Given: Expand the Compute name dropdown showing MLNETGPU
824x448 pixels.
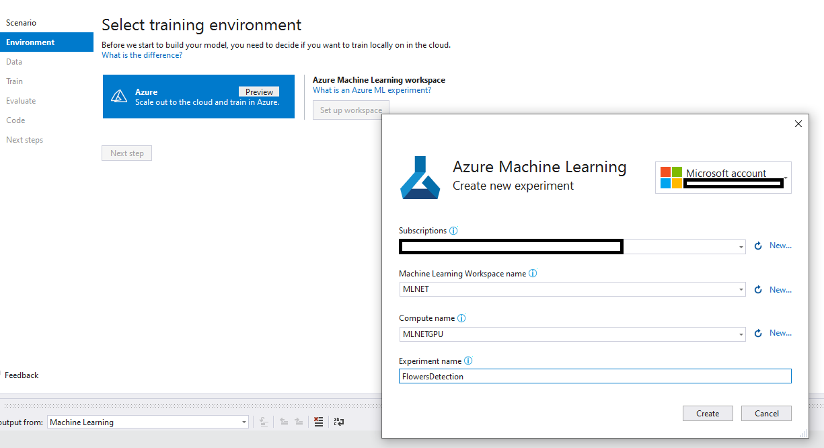Looking at the screenshot, I should coord(741,334).
